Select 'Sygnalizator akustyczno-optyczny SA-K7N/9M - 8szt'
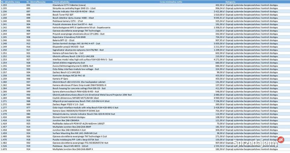This screenshot has height=153, width=290. click(x=78, y=50)
